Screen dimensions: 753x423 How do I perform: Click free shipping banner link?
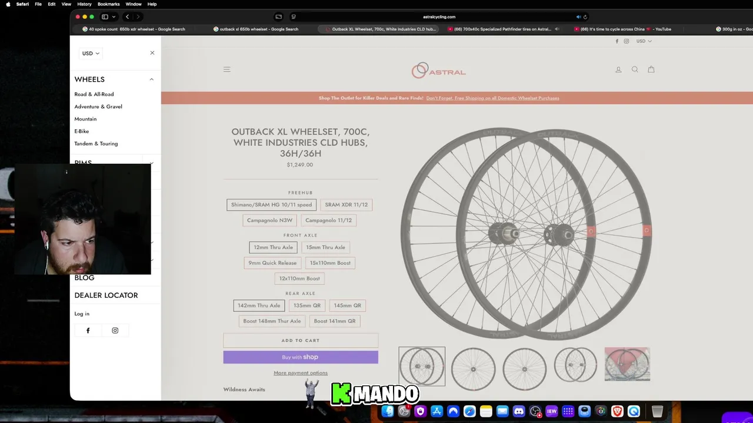(492, 98)
